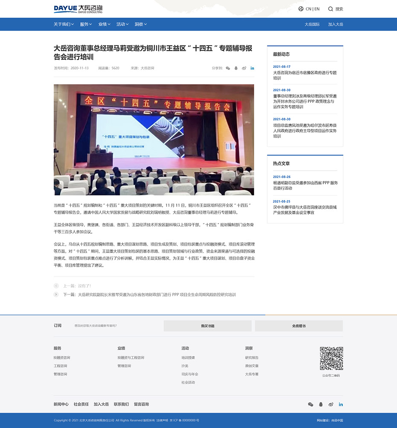
Task: Click the DAYUE 大岳咨询 logo
Action: click(78, 9)
